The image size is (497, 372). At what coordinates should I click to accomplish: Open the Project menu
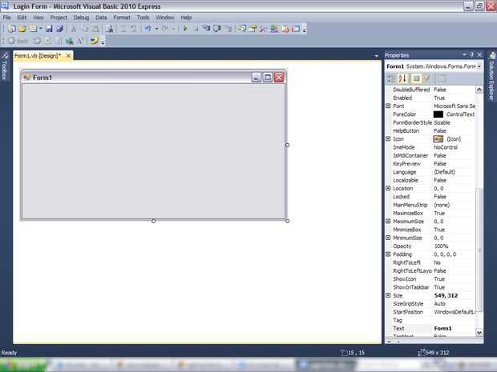(x=59, y=18)
